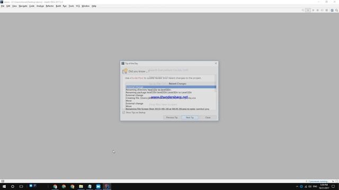339x190 pixels.
Task: Open run configuration dropdown in toolbar
Action: (308, 10)
